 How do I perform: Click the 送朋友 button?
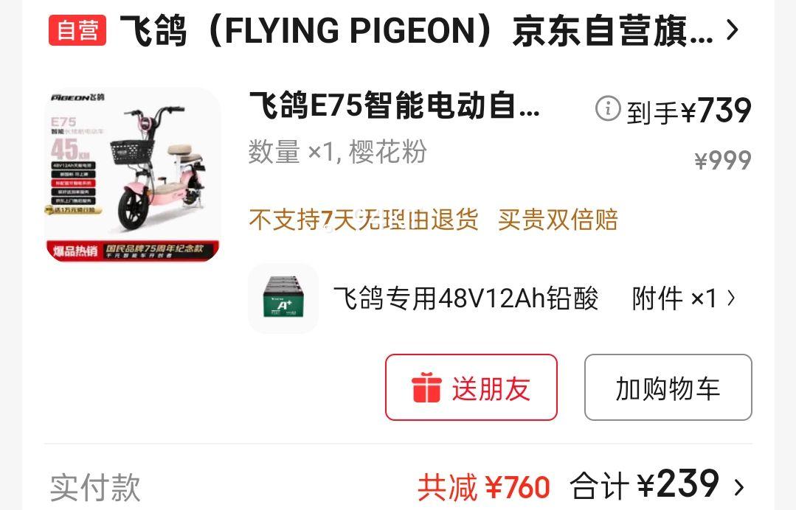click(471, 388)
